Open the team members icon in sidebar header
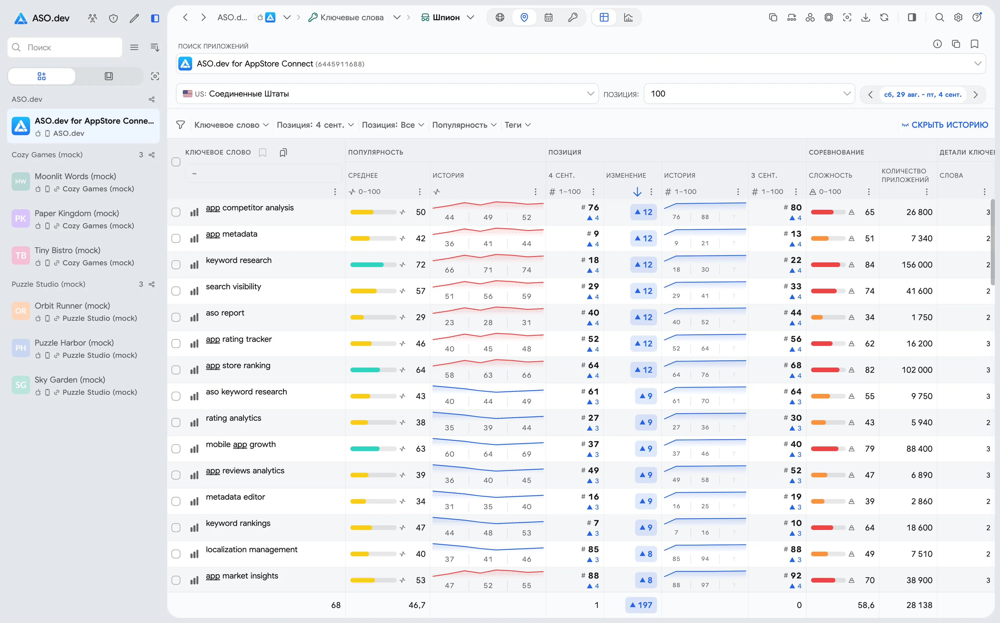The width and height of the screenshot is (1000, 623). click(92, 18)
